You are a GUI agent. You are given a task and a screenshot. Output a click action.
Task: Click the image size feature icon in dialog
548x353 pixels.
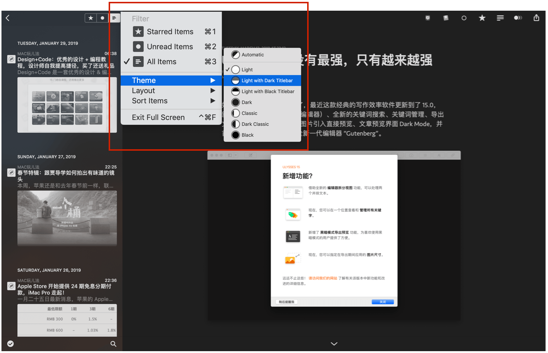click(293, 258)
